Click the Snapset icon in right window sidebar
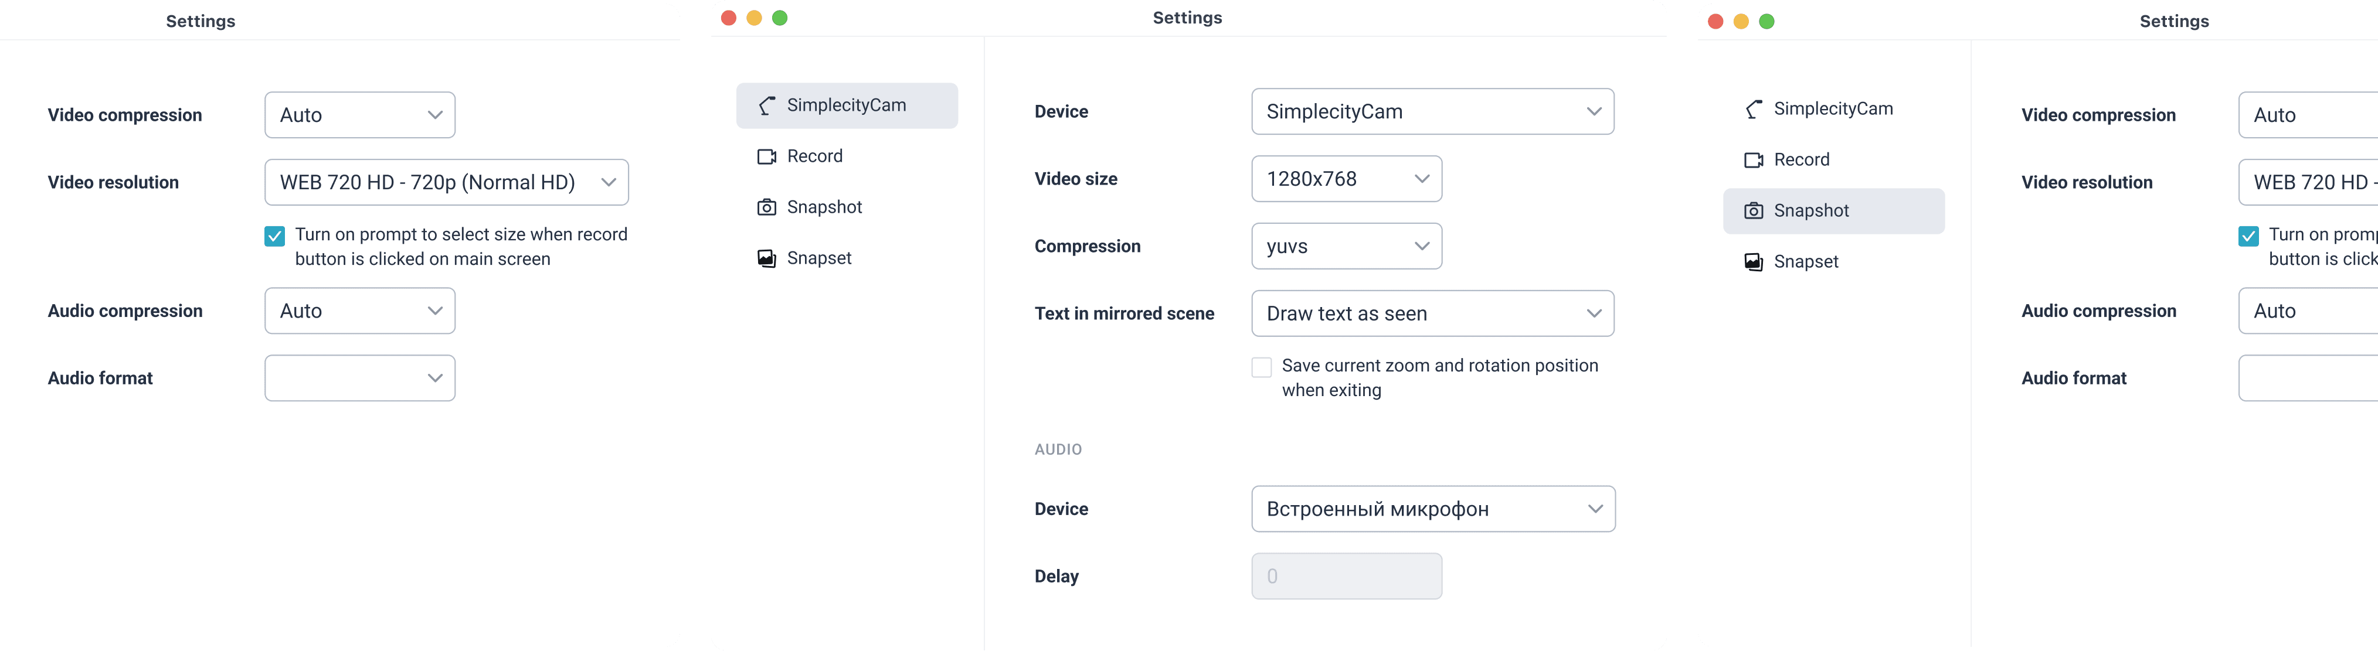Image resolution: width=2378 pixels, height=651 pixels. point(1753,262)
